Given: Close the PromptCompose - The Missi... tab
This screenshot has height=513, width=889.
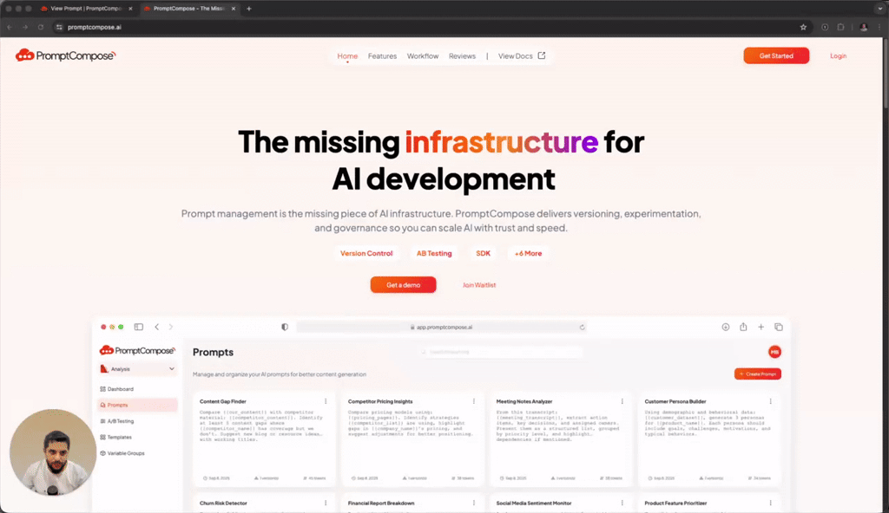Looking at the screenshot, I should pyautogui.click(x=233, y=9).
